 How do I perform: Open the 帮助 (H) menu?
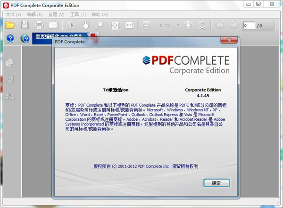click(x=100, y=15)
